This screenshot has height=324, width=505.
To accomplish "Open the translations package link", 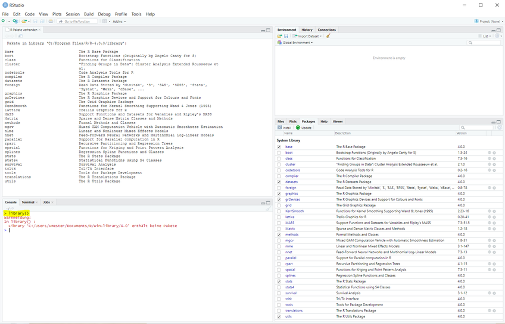I will click(294, 311).
